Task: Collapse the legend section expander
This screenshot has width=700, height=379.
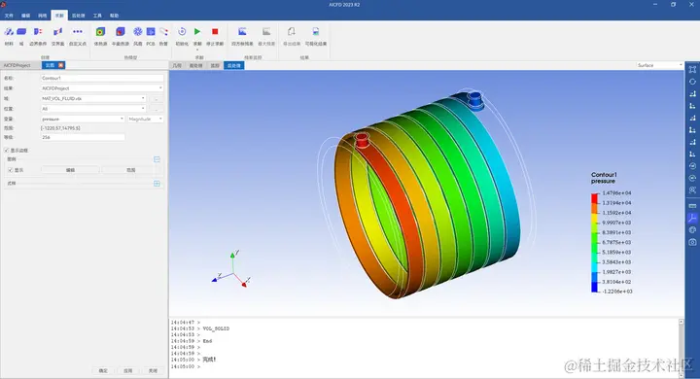Action: (x=157, y=159)
